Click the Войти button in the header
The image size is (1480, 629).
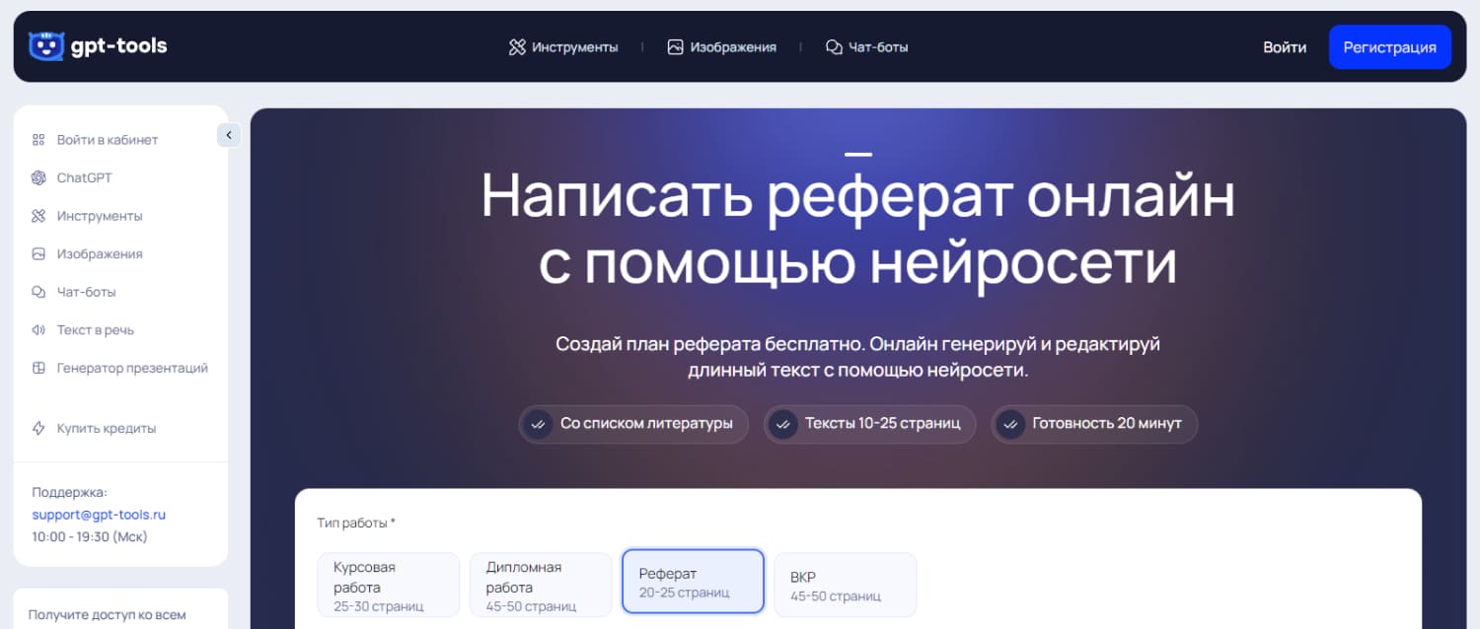coord(1286,46)
